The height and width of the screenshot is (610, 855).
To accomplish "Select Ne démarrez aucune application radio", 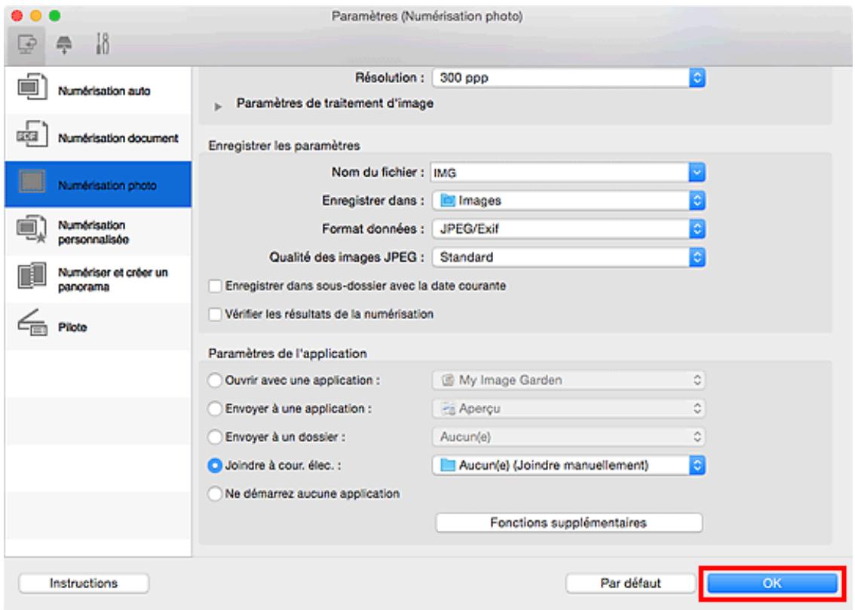I will (215, 494).
